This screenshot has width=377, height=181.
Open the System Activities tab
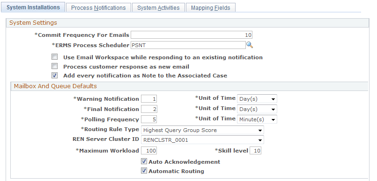tap(158, 7)
